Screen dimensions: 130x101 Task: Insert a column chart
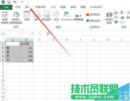tap(116, 13)
